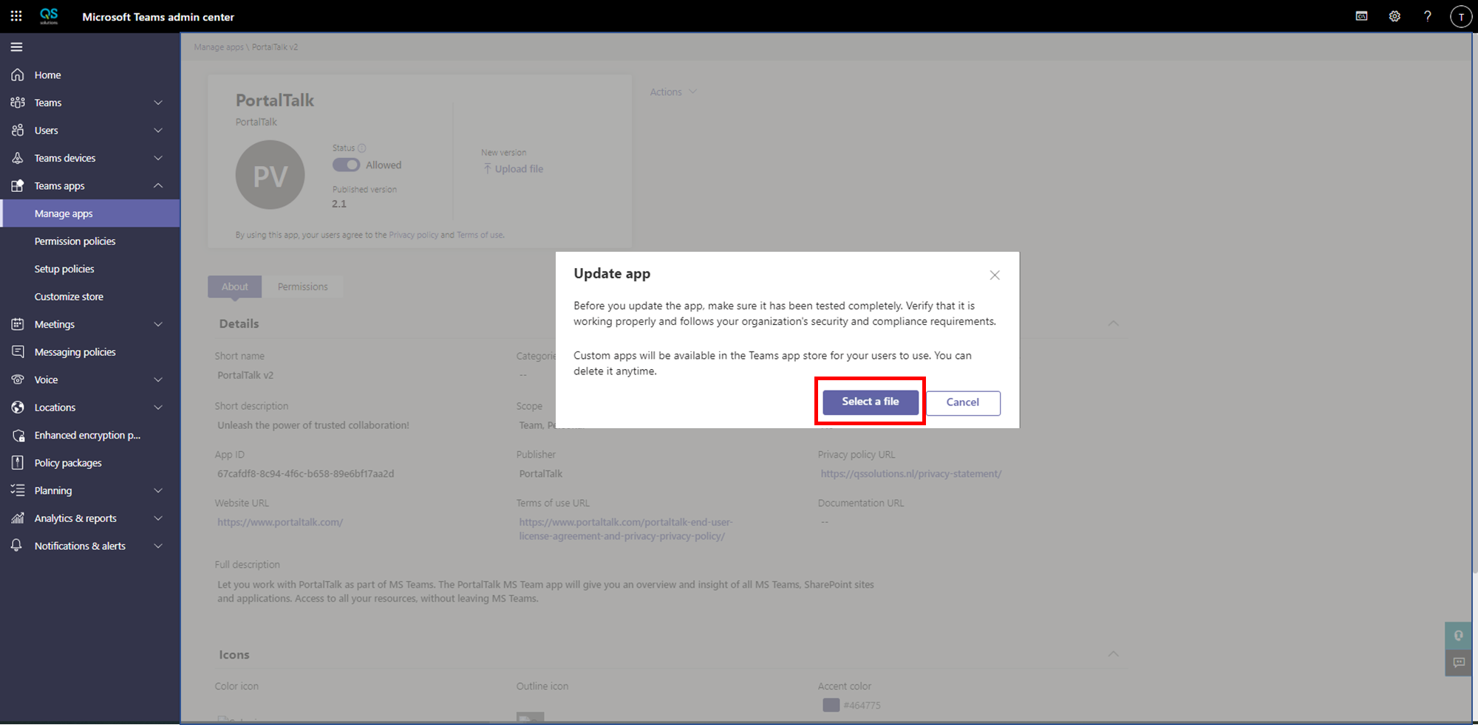Screen dimensions: 1478x725
Task: Cancel the Update app dialog
Action: 963,402
